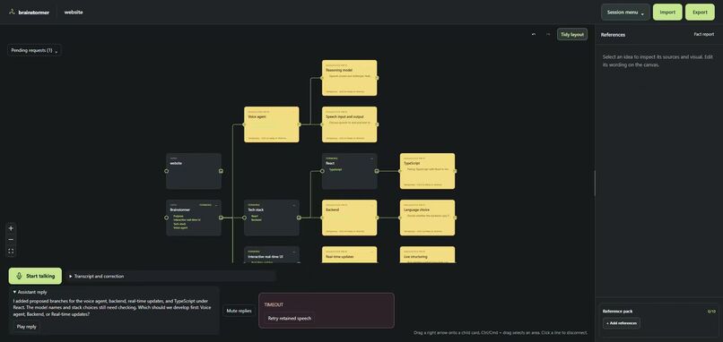Viewport: 723px width, 342px height.
Task: Open the Session menu dropdown
Action: click(x=625, y=13)
